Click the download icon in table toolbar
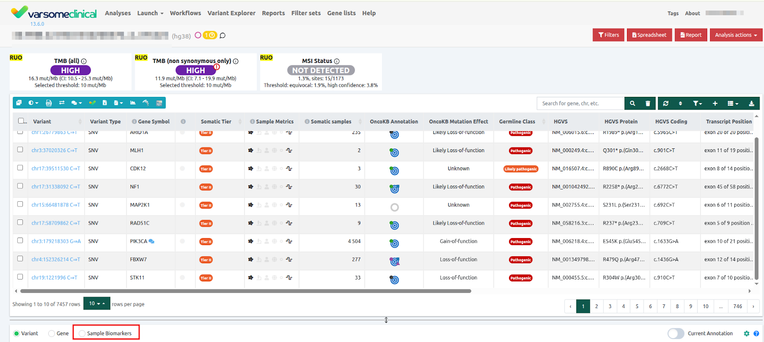 click(x=751, y=104)
